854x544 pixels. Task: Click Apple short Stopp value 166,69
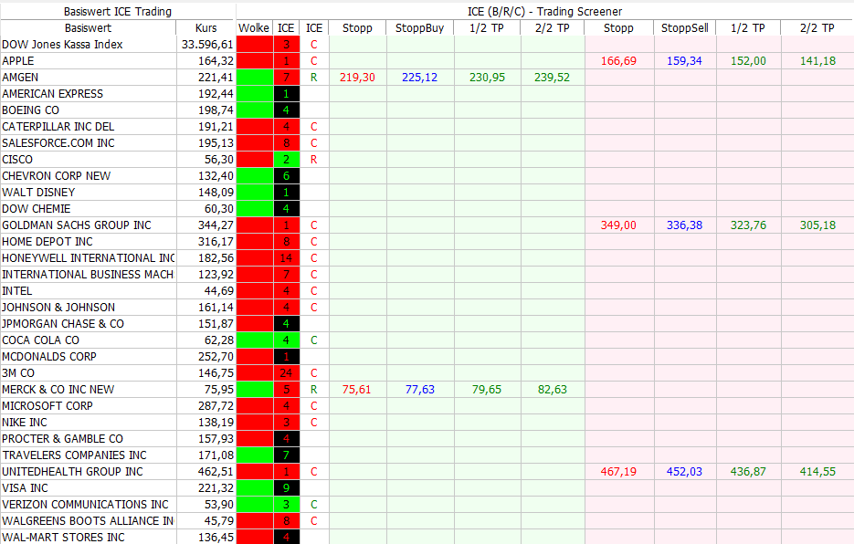pos(618,61)
